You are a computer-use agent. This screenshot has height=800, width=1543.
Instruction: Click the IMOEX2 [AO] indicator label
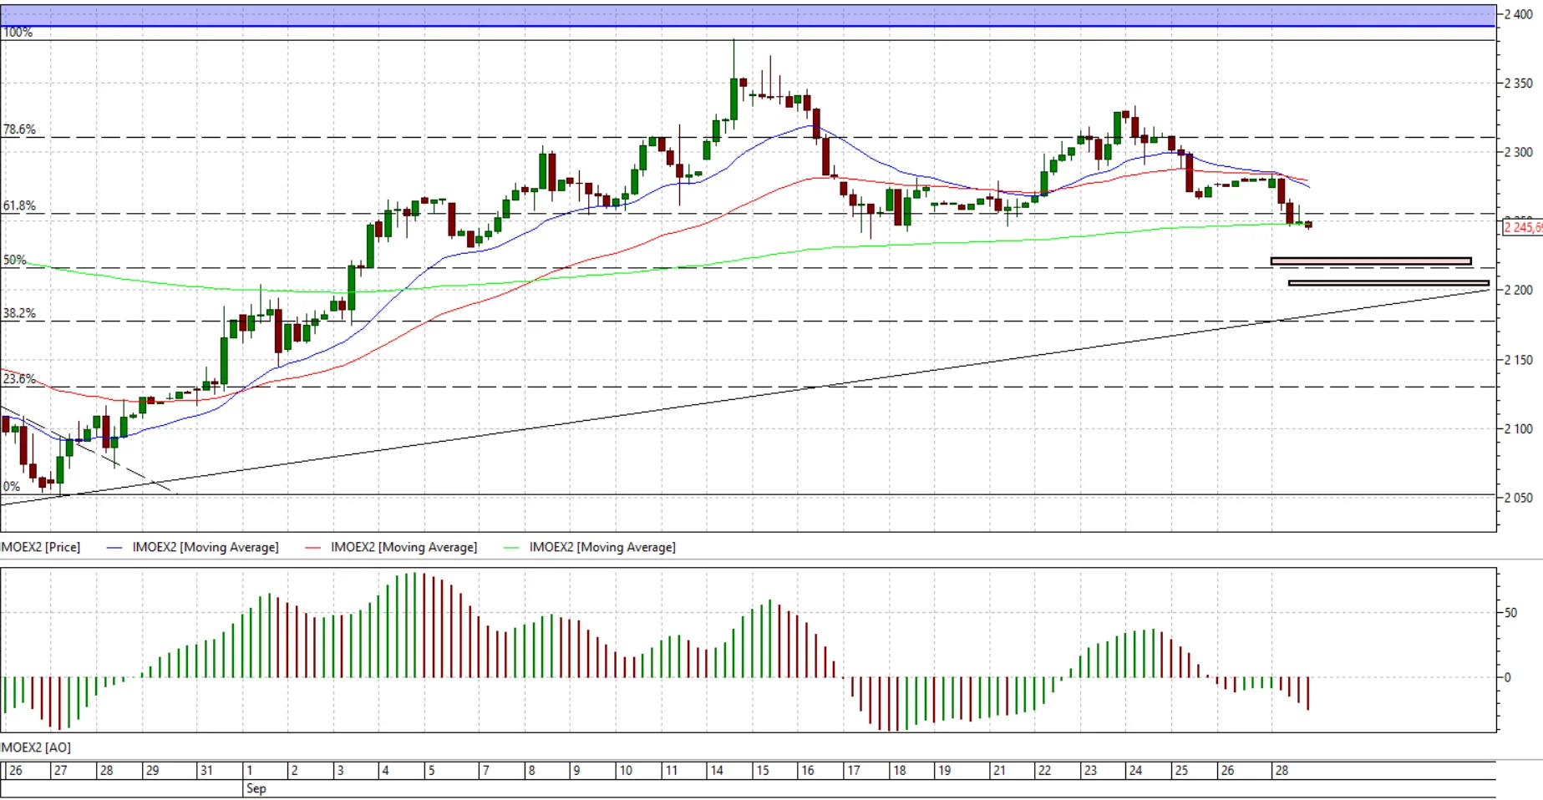point(35,747)
